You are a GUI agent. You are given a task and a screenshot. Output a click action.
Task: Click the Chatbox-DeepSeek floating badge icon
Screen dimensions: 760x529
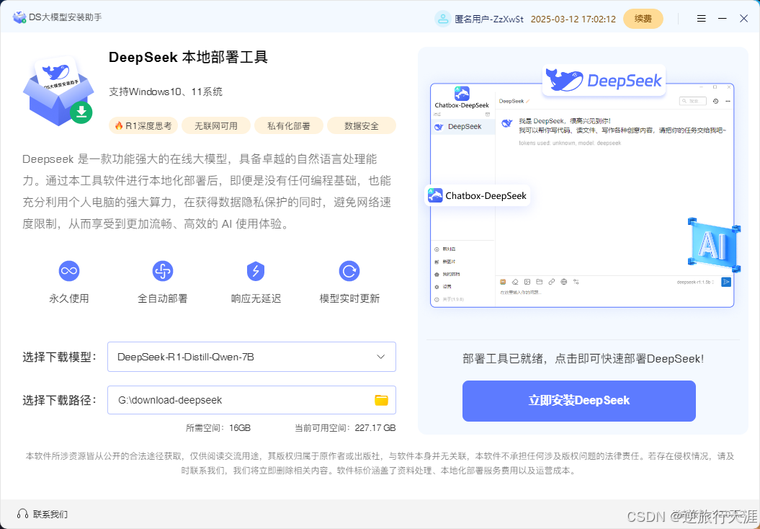coord(435,195)
